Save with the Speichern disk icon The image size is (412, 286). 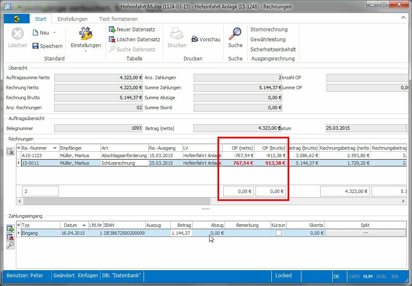pos(35,46)
